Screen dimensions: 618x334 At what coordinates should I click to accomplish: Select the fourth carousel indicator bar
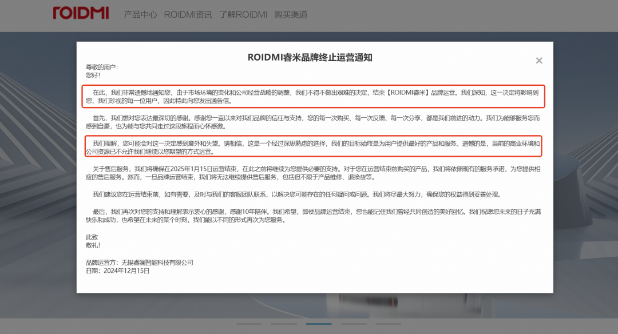(x=353, y=324)
